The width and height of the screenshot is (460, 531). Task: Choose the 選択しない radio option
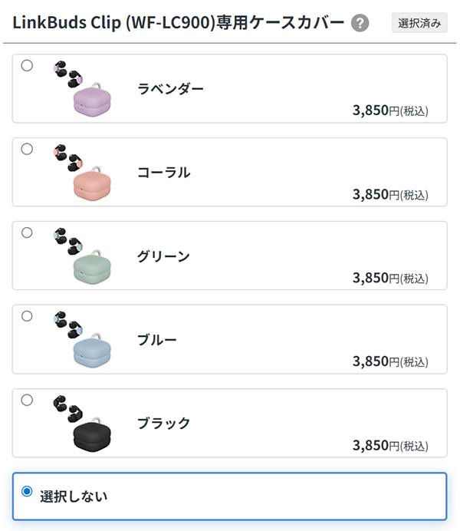pyautogui.click(x=27, y=491)
